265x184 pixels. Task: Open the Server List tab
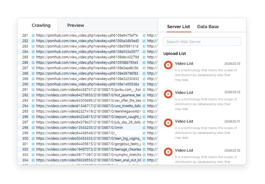[x=178, y=26]
